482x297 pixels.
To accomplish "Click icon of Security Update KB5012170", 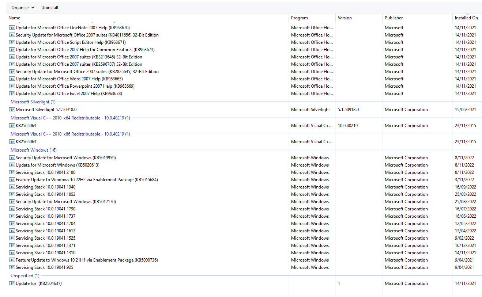I will pos(12,202).
